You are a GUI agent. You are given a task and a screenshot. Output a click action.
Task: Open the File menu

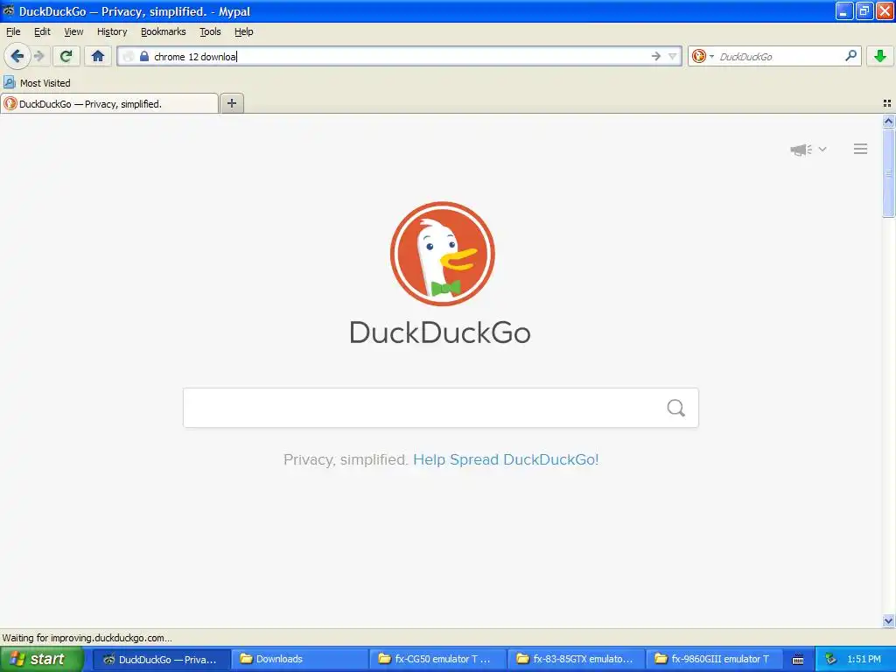pos(13,31)
